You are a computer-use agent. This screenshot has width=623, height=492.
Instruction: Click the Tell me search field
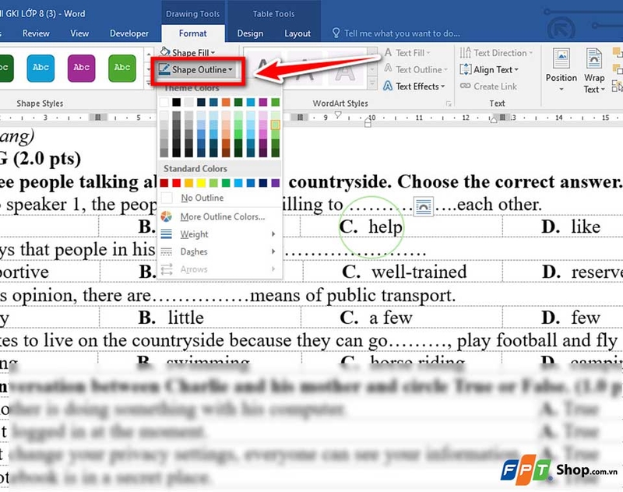[x=402, y=33]
